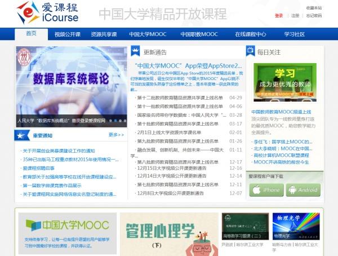This screenshot has height=256, width=338.
Task: Open MOOC开讲高铁的前世今生 link
Action: 281,162
